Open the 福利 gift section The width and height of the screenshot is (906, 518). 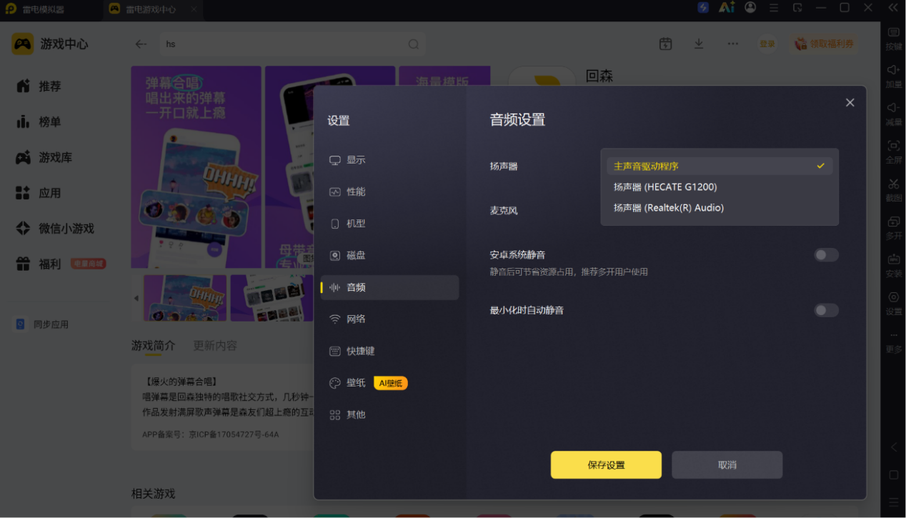[x=39, y=264]
